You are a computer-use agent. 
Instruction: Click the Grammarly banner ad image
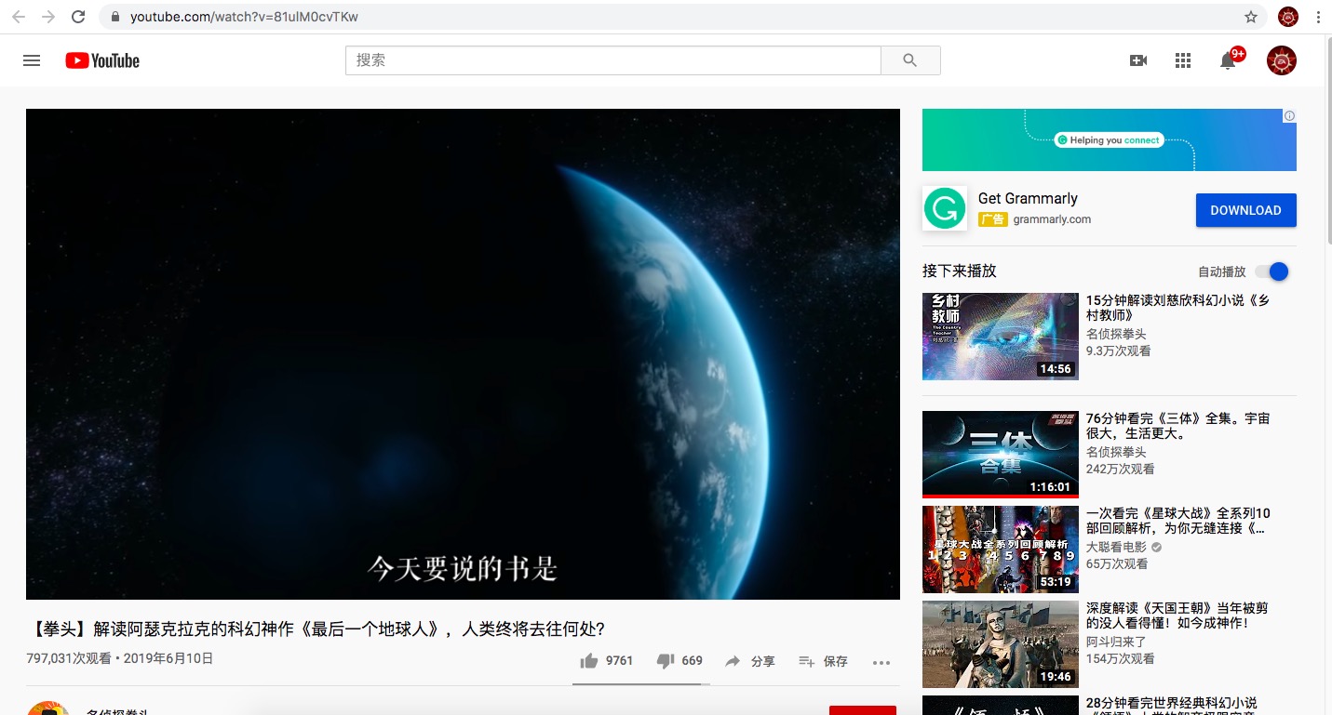point(1110,139)
